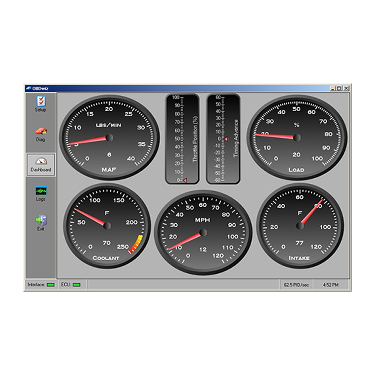Click the 62.5 PID/sec status text
Viewport: 375px width, 375px height.
296,285
